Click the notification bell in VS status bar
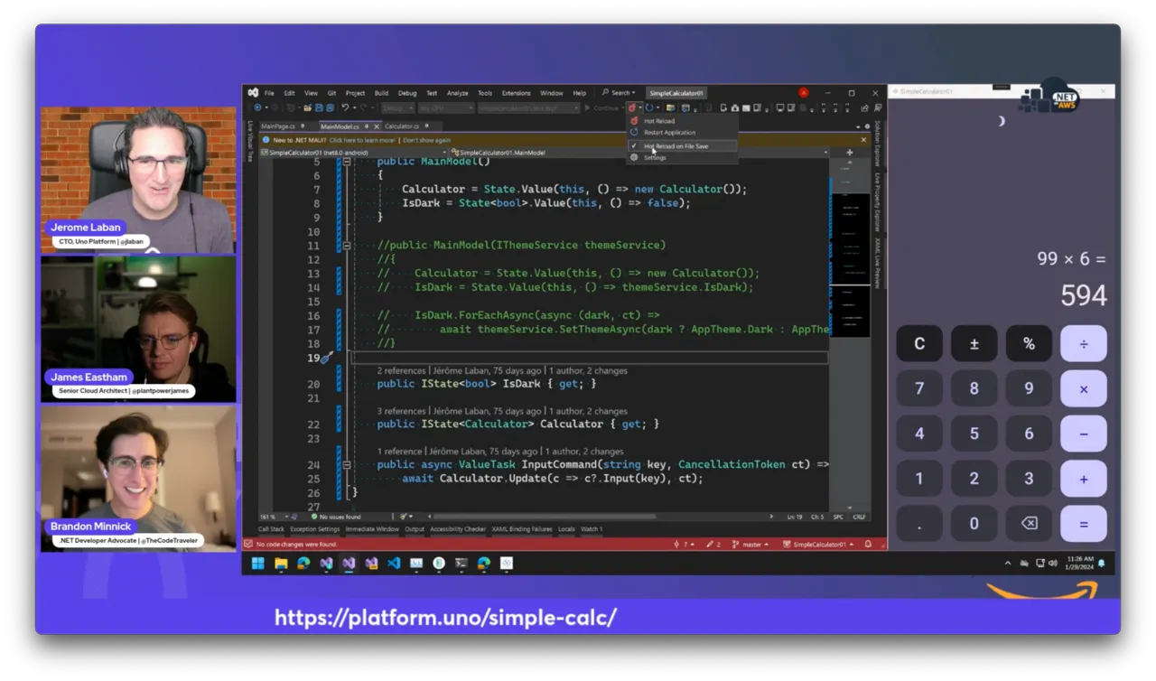 click(x=868, y=545)
